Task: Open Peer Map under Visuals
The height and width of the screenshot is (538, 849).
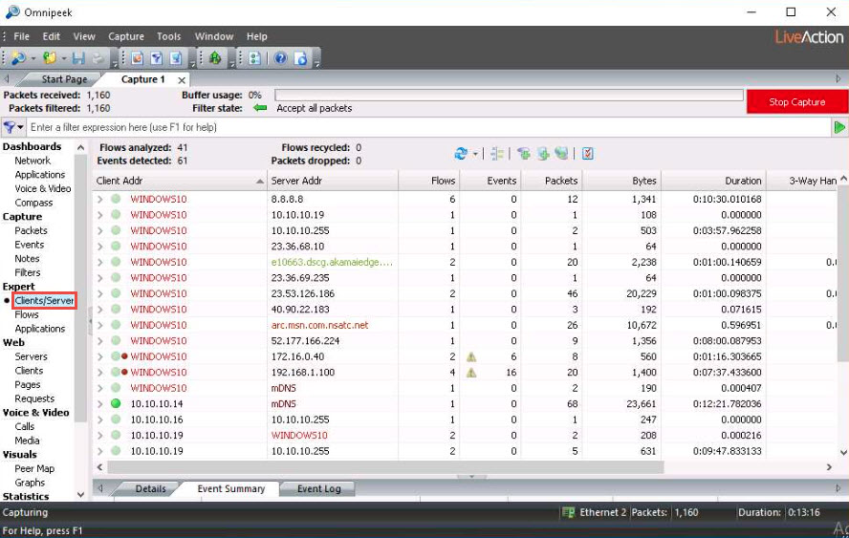Action: coord(34,468)
